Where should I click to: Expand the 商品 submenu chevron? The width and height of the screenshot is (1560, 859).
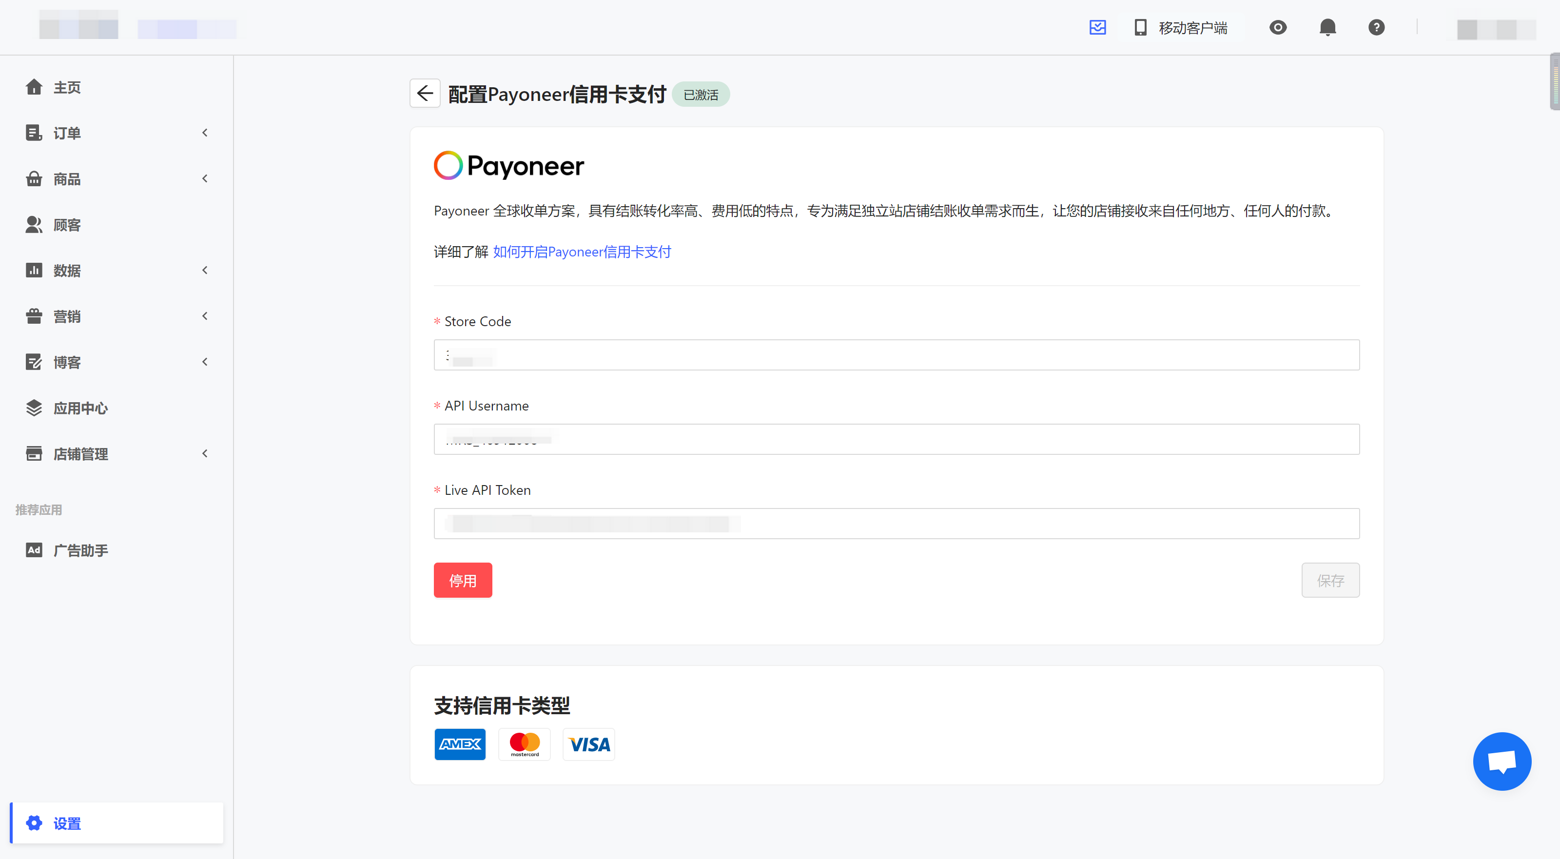point(205,179)
